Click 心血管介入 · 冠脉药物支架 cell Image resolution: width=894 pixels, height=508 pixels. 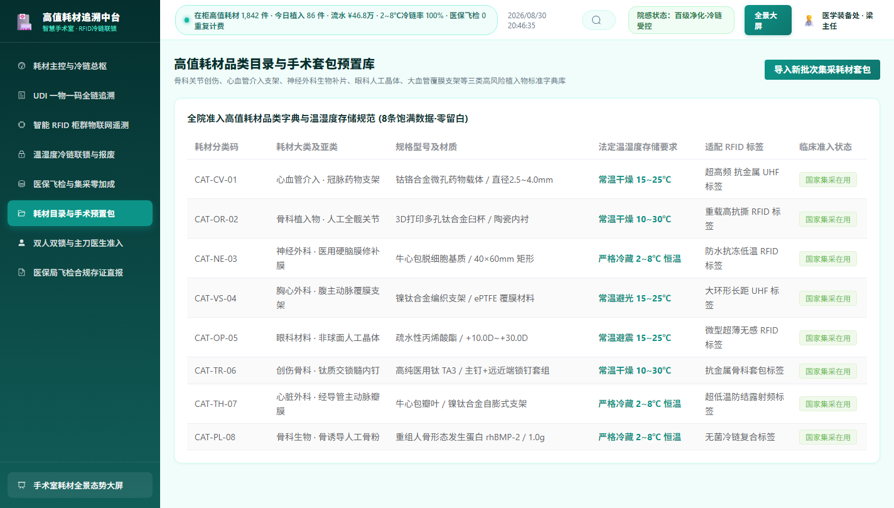point(328,180)
